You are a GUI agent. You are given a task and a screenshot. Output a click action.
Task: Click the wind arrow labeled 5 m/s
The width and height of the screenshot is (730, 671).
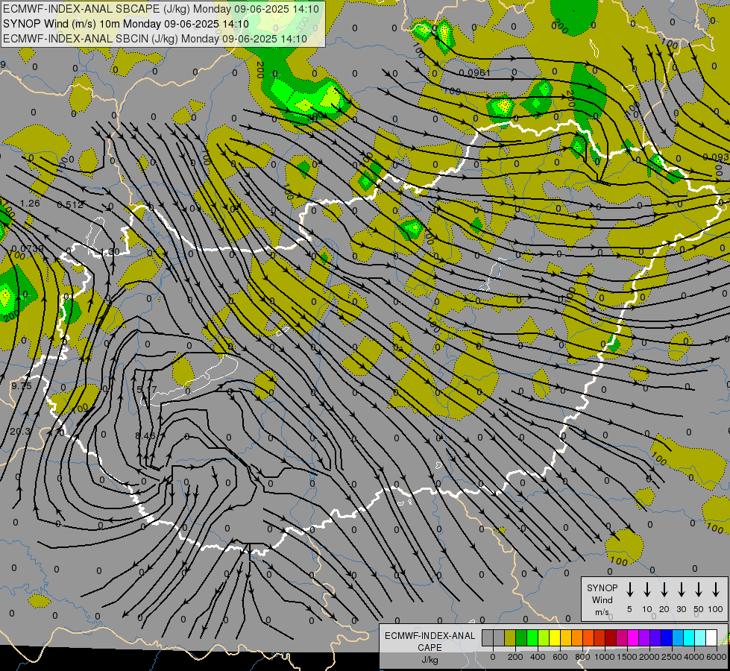(x=629, y=589)
